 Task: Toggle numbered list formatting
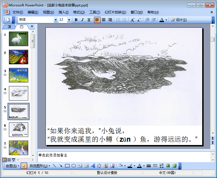pos(118,20)
